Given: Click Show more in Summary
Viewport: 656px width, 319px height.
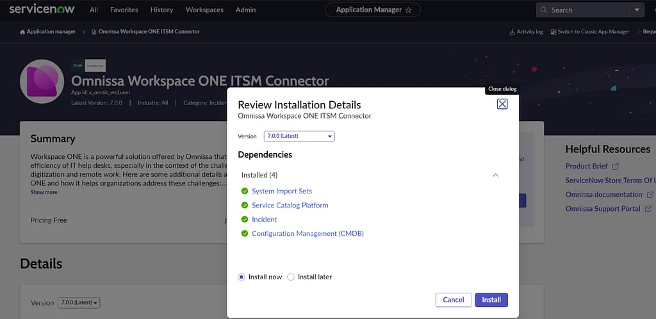Looking at the screenshot, I should [x=44, y=192].
